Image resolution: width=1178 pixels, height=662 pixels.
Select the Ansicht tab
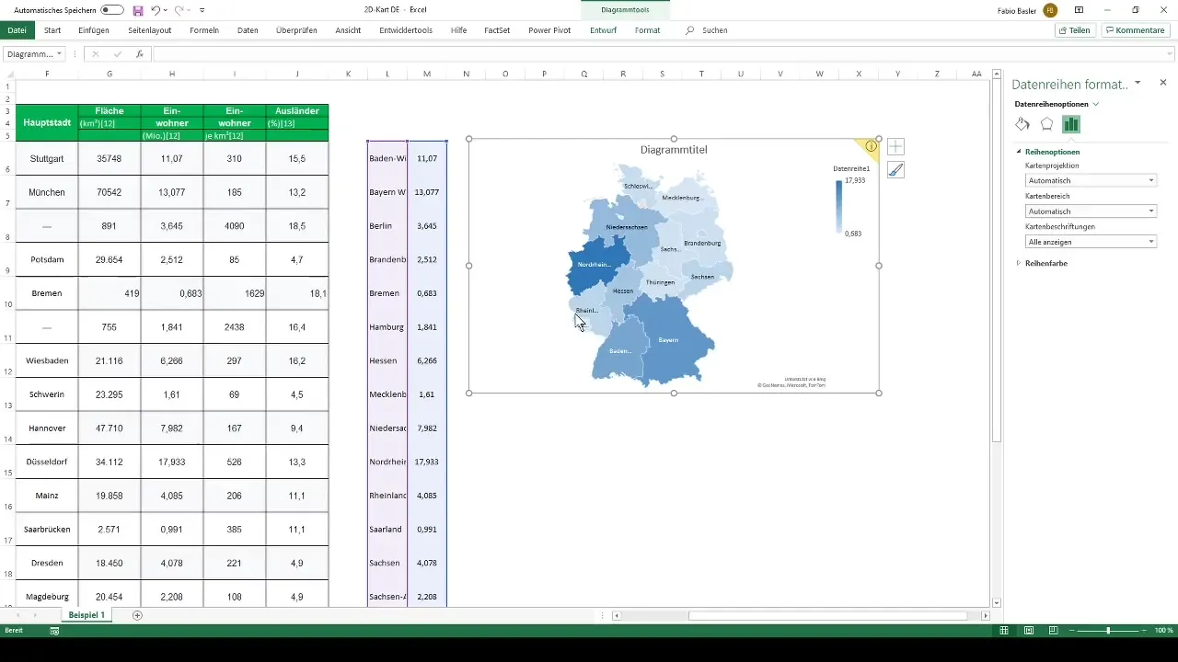[x=348, y=30]
